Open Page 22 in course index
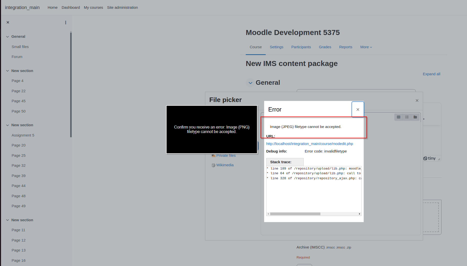This screenshot has height=266, width=467. click(x=18, y=91)
